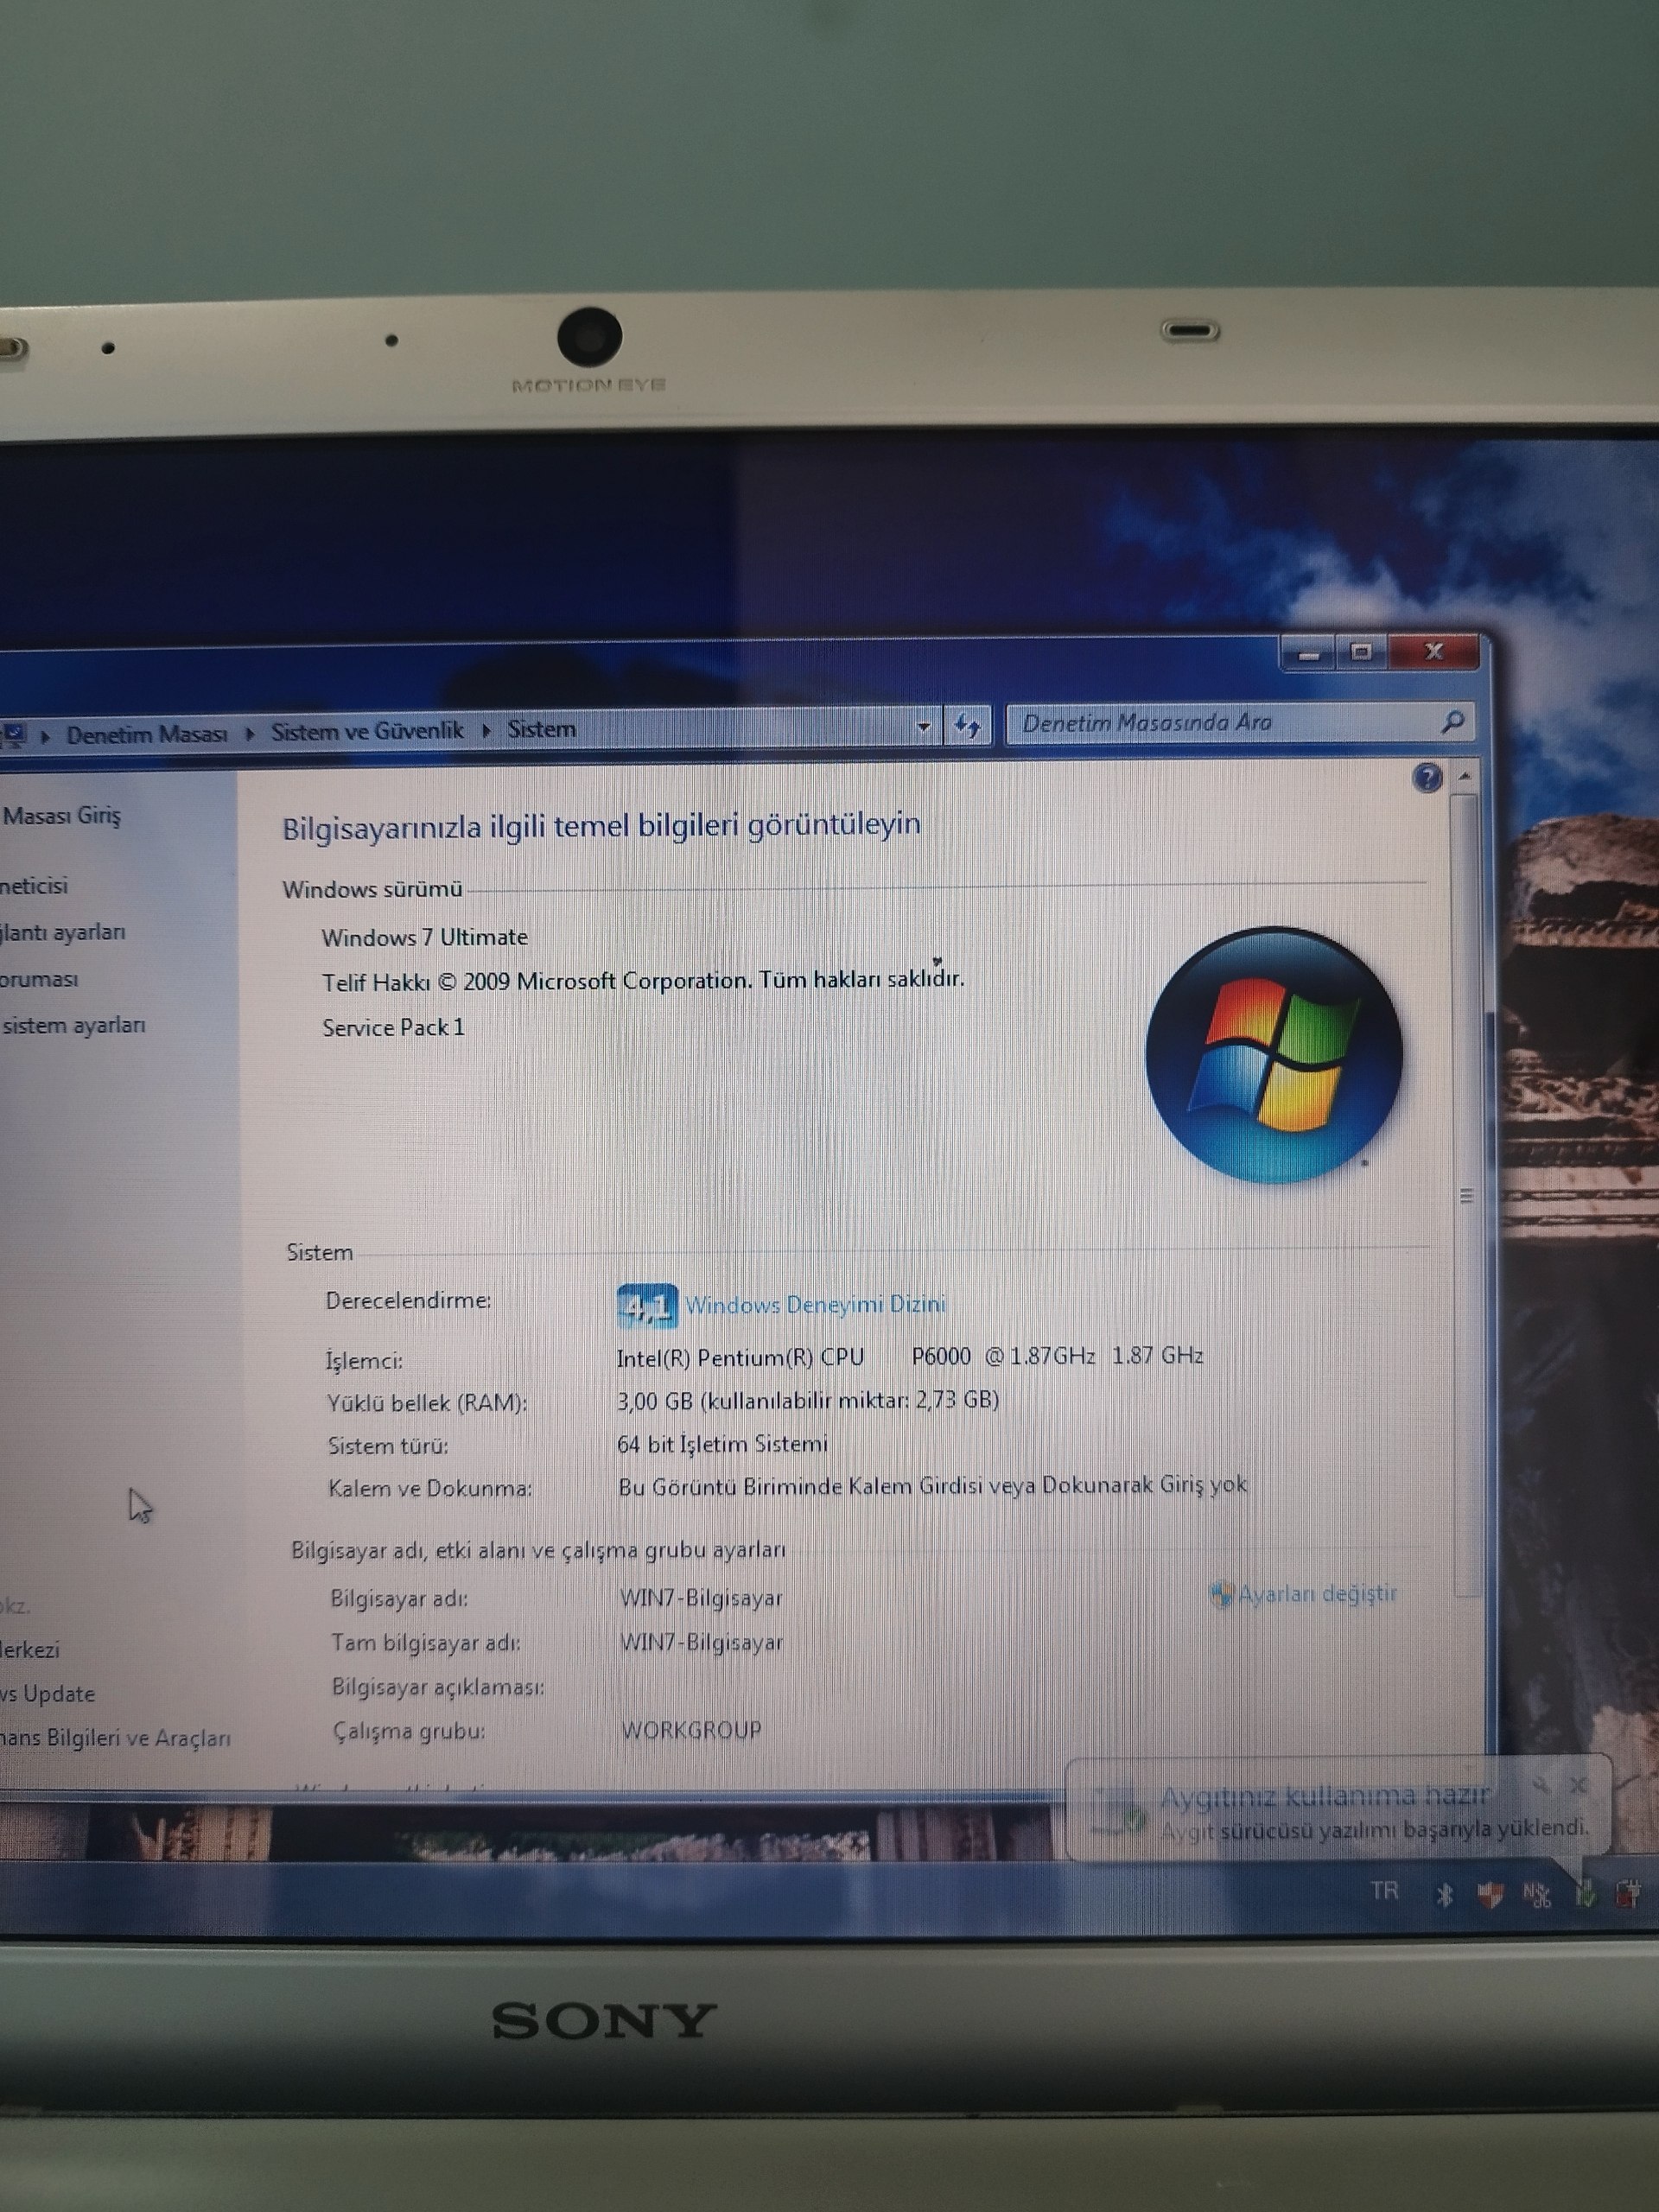Minimize the Sistem window
Screen dimensions: 1659x2212
click(x=1309, y=654)
